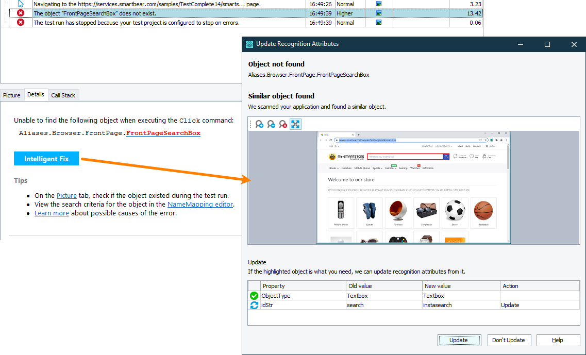Click the ObjectType old value Textbox cell
Image resolution: width=586 pixels, height=355 pixels.
(x=384, y=296)
